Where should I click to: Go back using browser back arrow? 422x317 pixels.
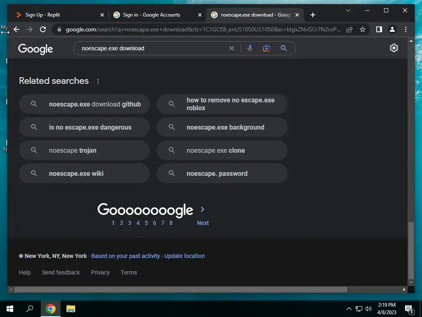pyautogui.click(x=16, y=29)
